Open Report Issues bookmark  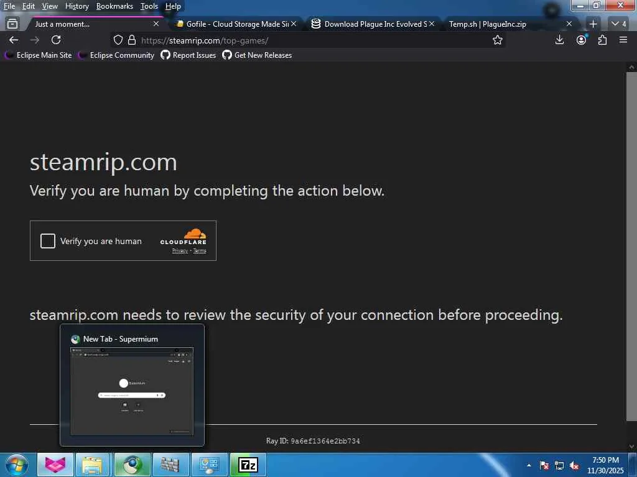(x=188, y=55)
